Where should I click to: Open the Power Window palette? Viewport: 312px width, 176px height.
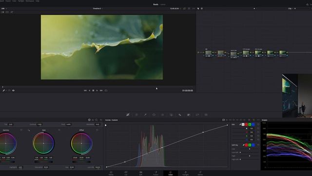pos(154,115)
